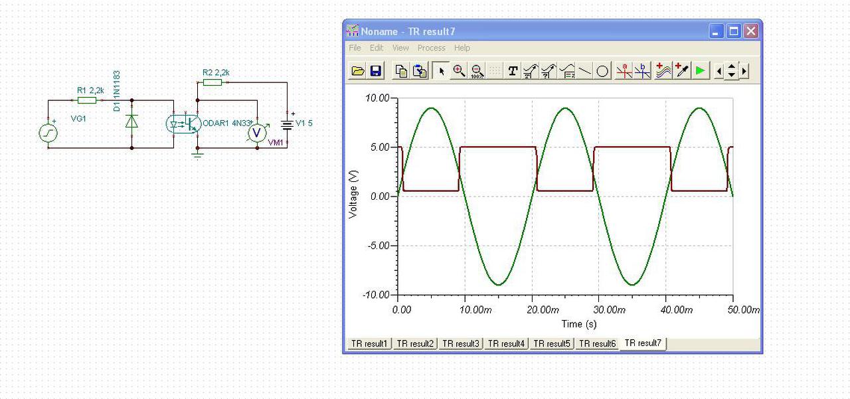Close the TR result7 window

coord(751,31)
